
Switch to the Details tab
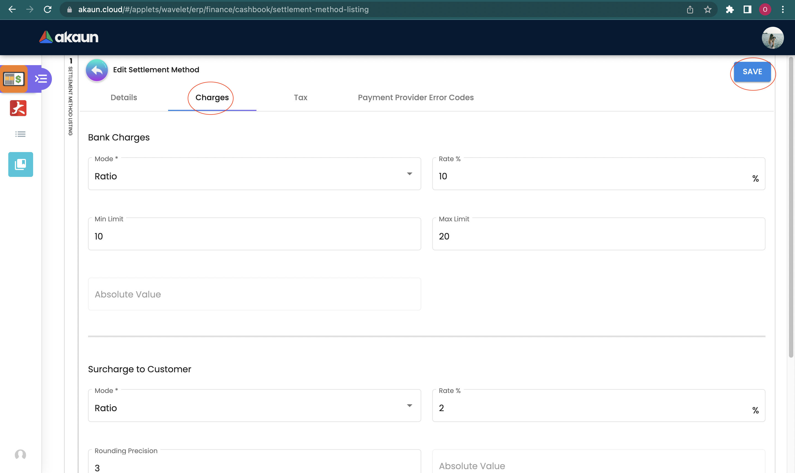tap(124, 97)
